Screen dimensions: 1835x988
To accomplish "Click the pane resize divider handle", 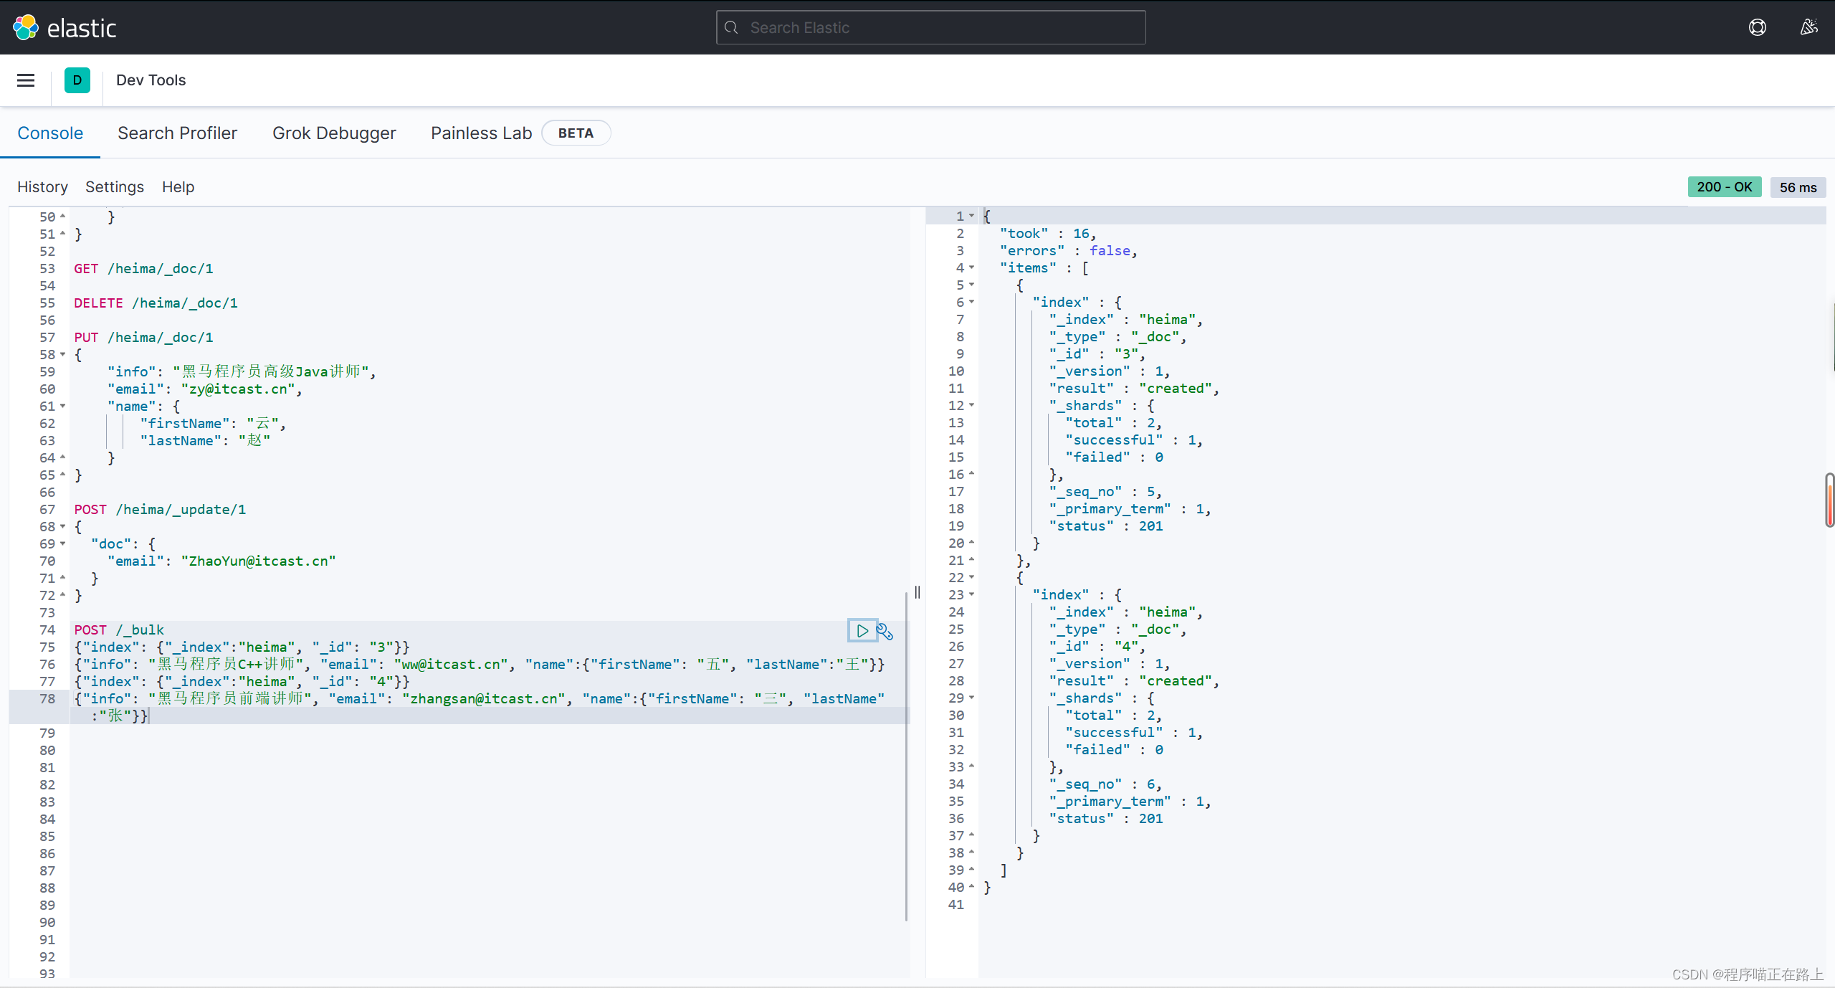I will (917, 592).
